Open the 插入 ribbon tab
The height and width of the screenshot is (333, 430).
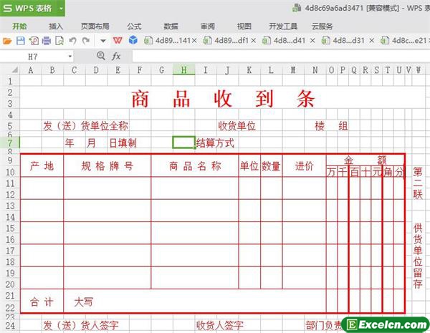[x=56, y=26]
